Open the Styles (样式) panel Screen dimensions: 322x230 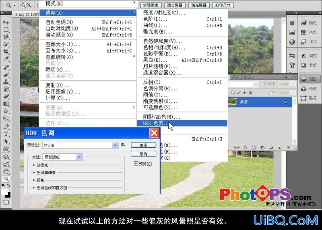coord(309,42)
